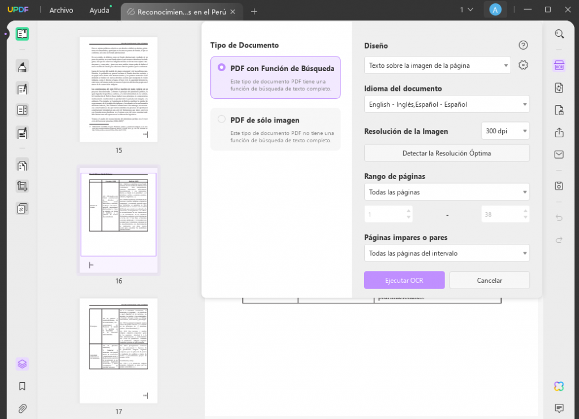Click the search magnifier icon

(559, 34)
